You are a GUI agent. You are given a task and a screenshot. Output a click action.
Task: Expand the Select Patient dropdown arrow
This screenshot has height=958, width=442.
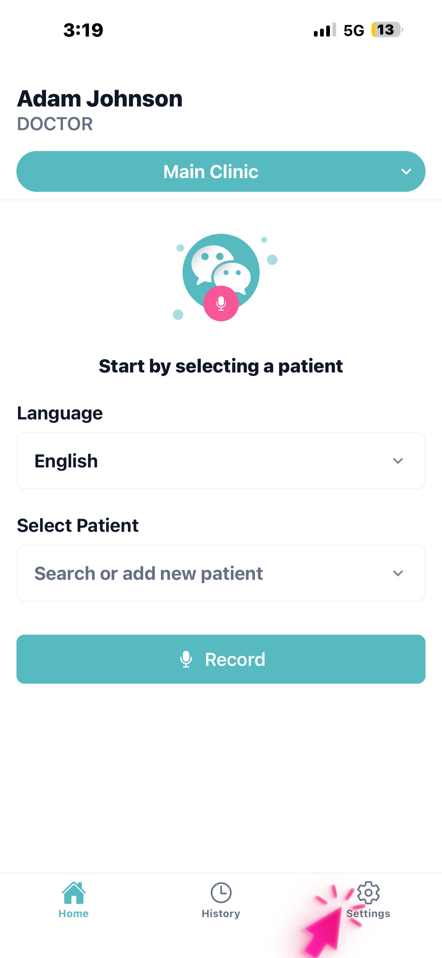point(398,574)
